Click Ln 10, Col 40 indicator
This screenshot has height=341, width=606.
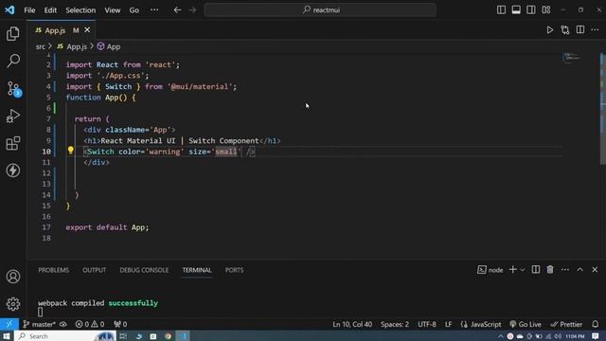(352, 324)
